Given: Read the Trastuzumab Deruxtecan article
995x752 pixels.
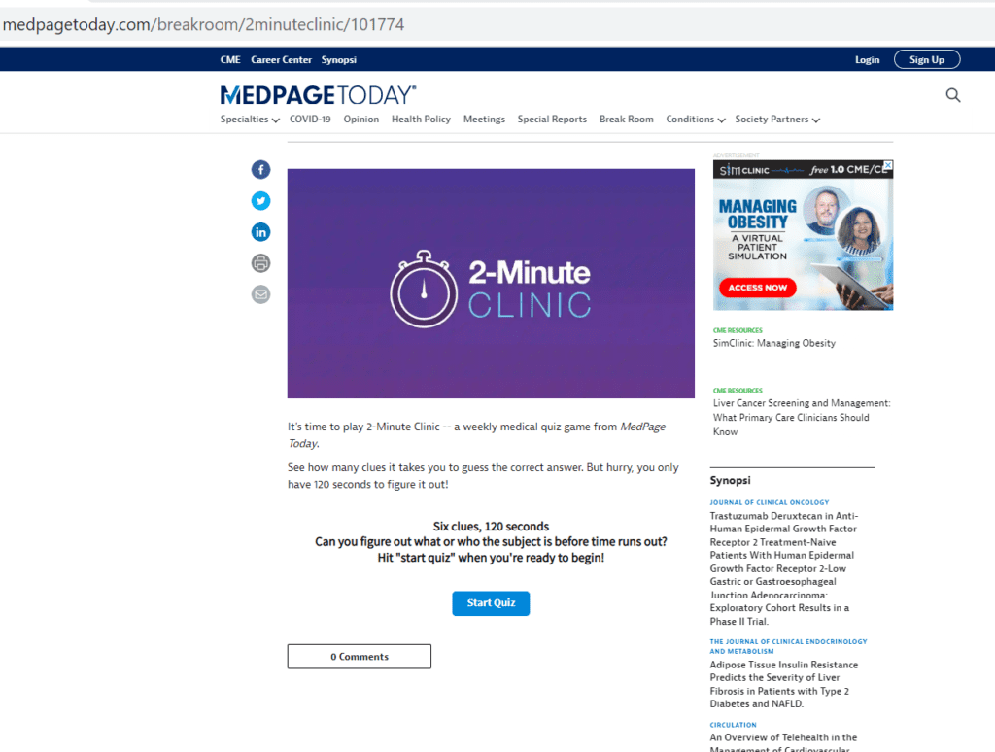Looking at the screenshot, I should (784, 568).
